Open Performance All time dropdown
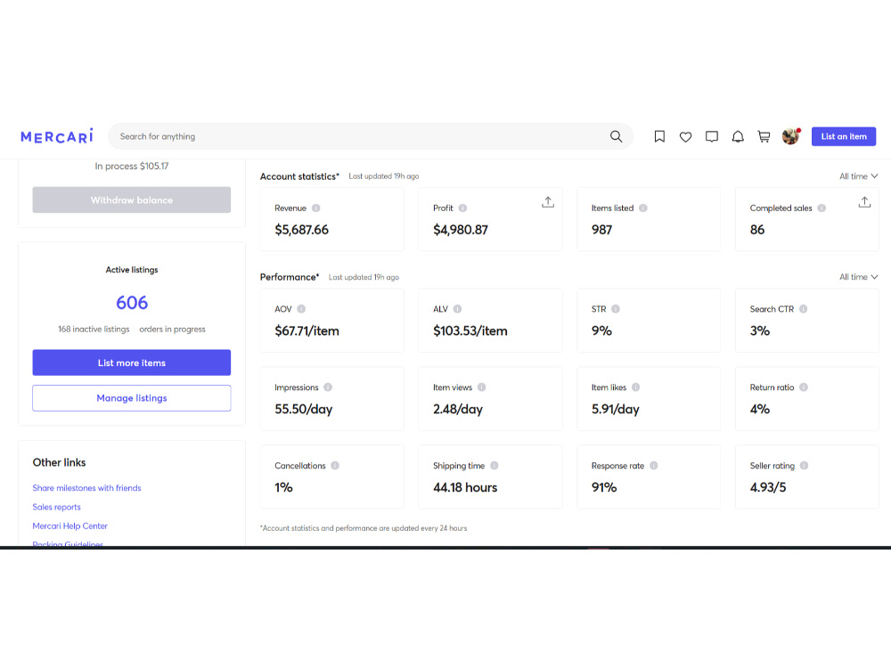 pyautogui.click(x=859, y=277)
